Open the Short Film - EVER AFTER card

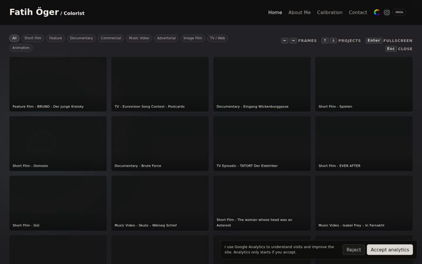point(364,143)
